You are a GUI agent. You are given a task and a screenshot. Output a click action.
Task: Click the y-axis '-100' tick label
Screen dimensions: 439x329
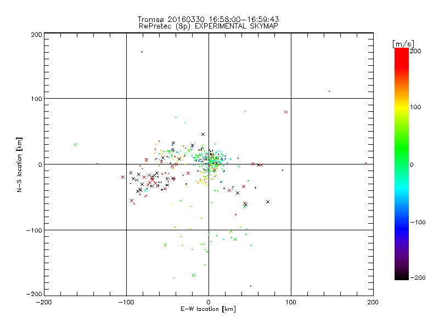coord(34,230)
